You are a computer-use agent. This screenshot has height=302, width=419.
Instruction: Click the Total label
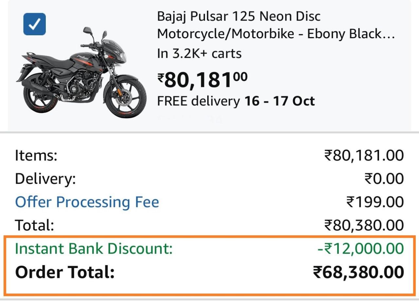pos(34,225)
